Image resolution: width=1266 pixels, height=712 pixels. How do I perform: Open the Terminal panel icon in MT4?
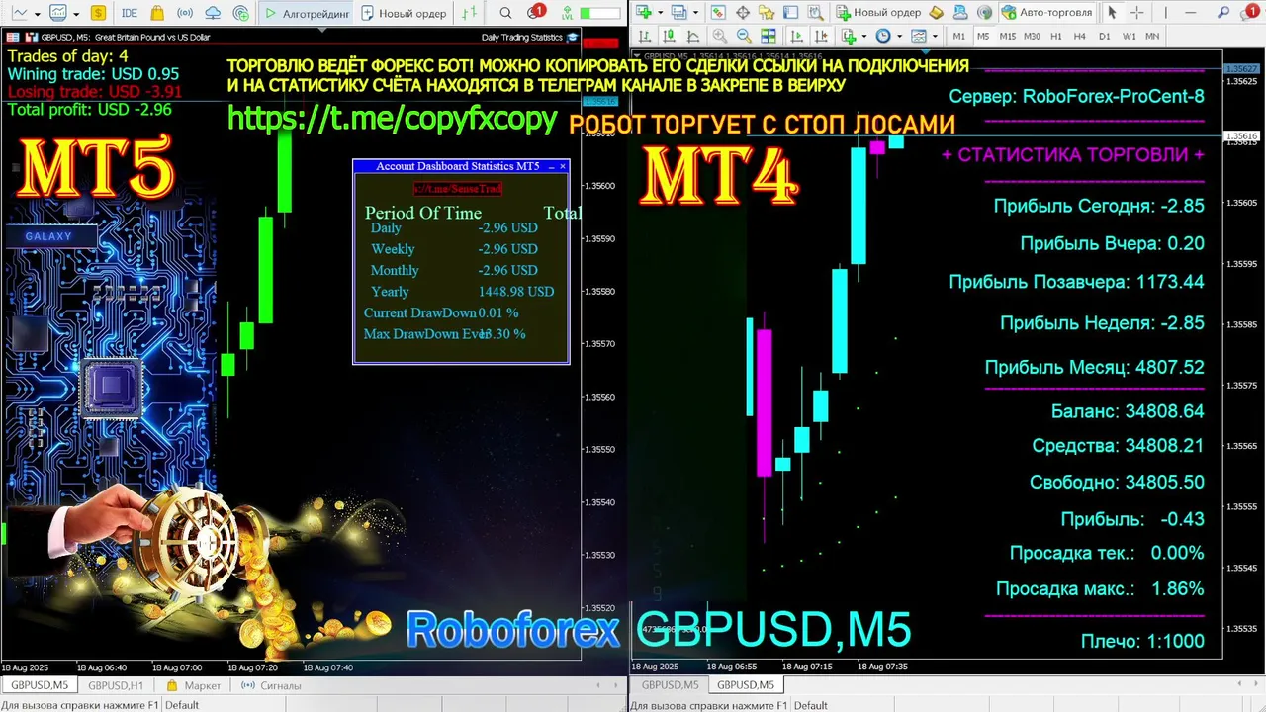[790, 13]
